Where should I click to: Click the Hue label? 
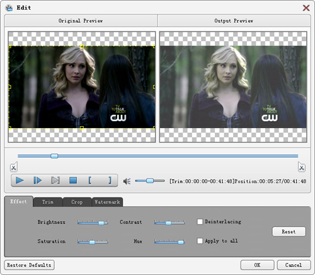138,242
